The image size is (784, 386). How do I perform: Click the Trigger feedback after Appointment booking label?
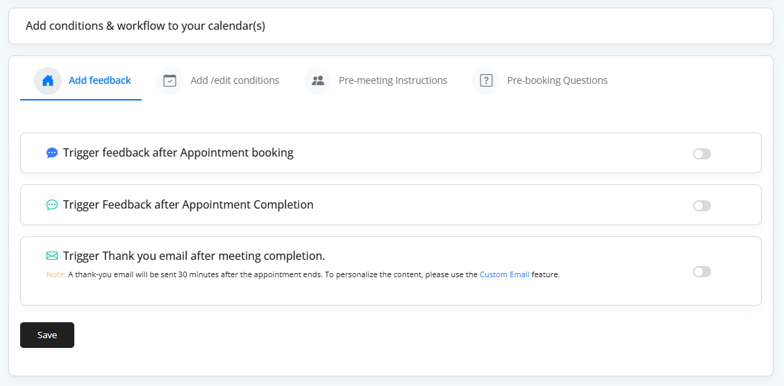pyautogui.click(x=178, y=152)
